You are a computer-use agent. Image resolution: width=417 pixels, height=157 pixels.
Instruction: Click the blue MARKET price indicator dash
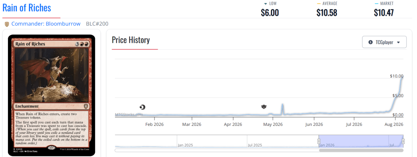tap(377, 3)
